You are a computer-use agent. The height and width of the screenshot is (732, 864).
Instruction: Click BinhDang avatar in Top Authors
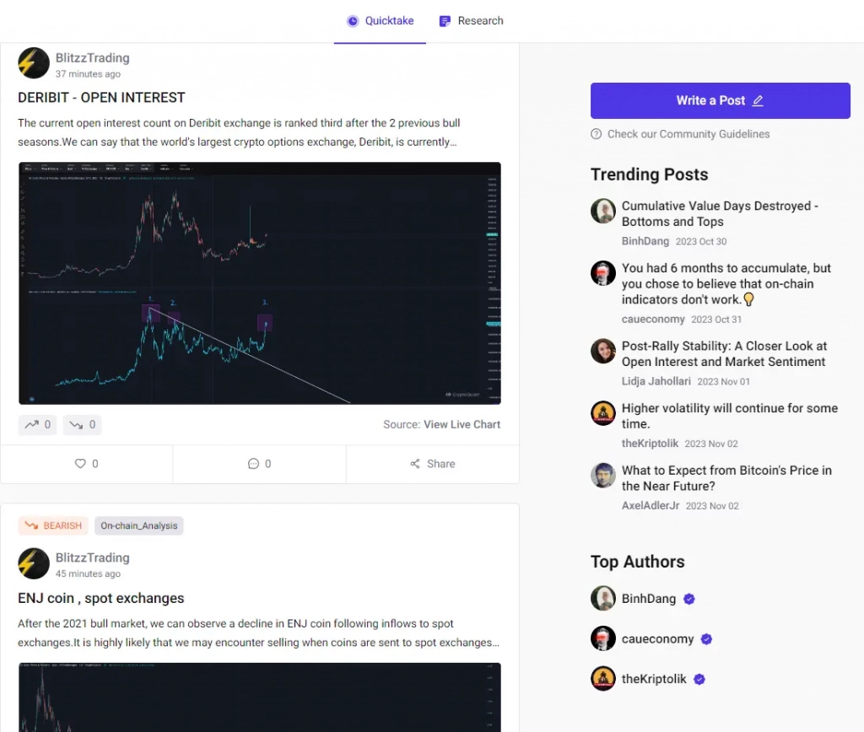(603, 598)
